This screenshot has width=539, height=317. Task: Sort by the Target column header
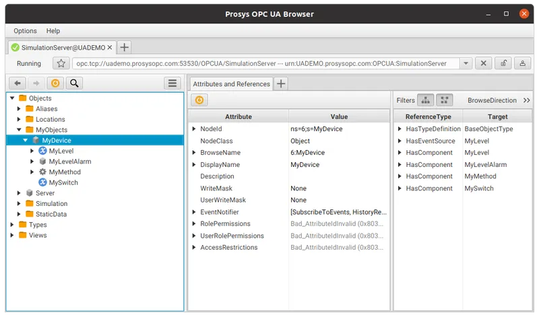[497, 116]
